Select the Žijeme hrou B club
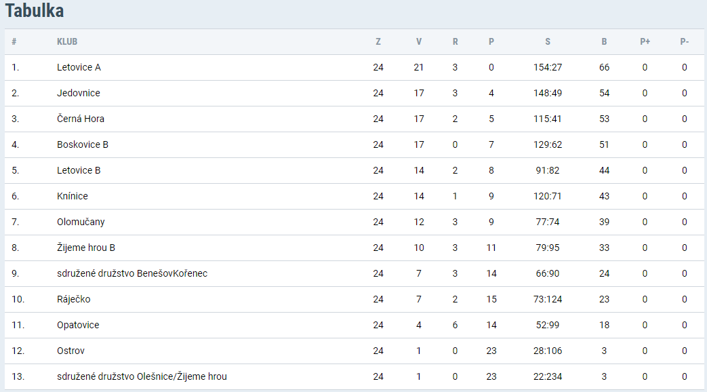This screenshot has height=392, width=707. click(86, 248)
